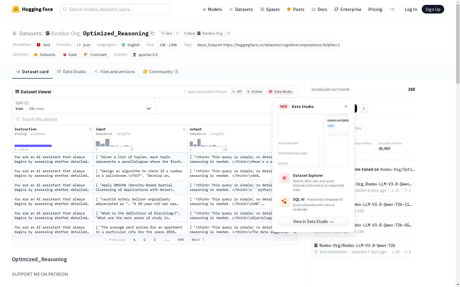Click the instruction column class distribution bar
Screen dimensions: 460x287
point(33,146)
